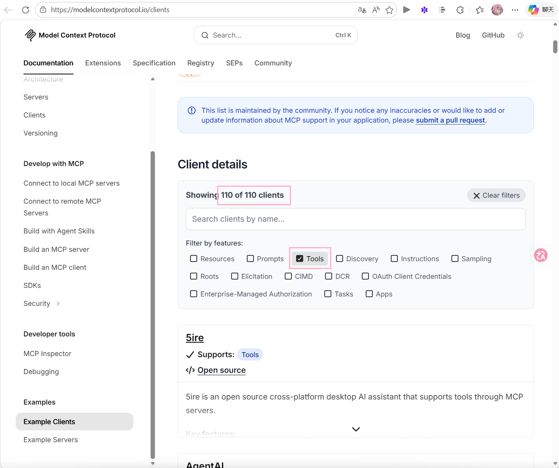Switch to the Specification tab
Image resolution: width=559 pixels, height=468 pixels.
click(154, 63)
